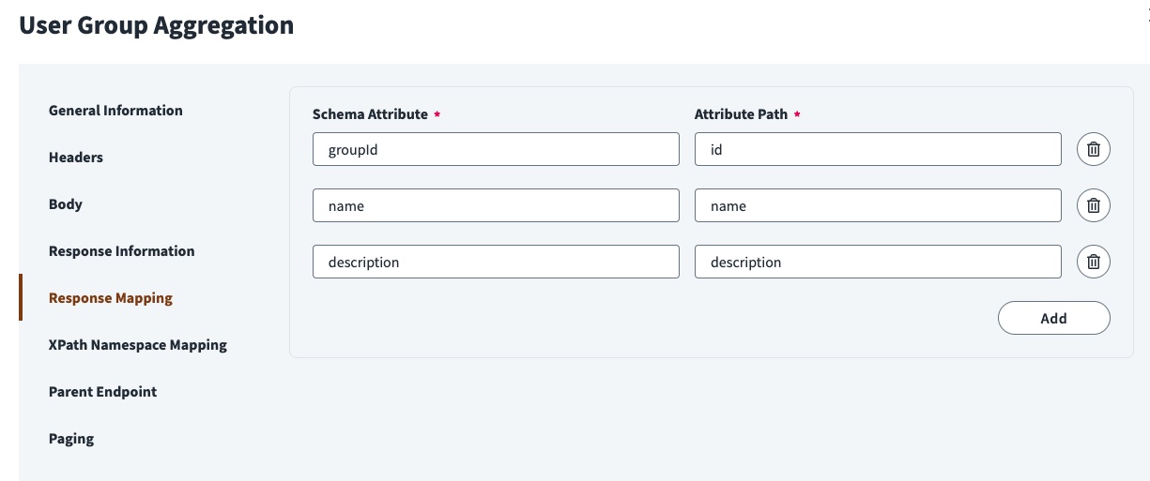Screen dimensions: 1150x481
Task: Add a new mapping row
Action: (x=1054, y=318)
